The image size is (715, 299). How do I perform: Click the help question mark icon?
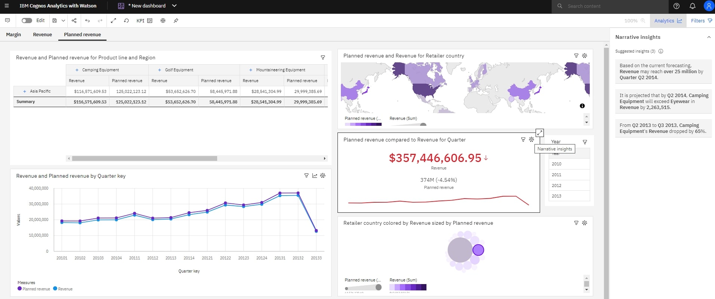pos(676,6)
